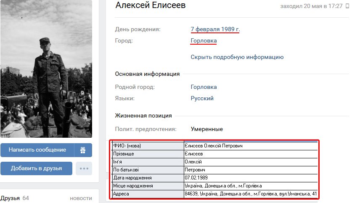Click the 'День рождения:' field label
The height and width of the screenshot is (203, 352).
coord(138,29)
